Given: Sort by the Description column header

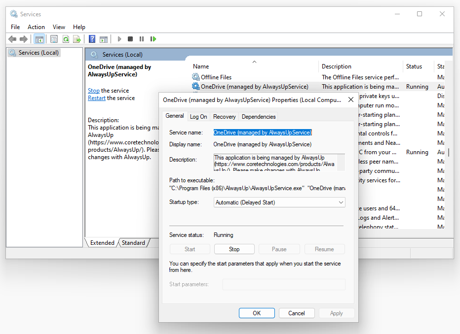Looking at the screenshot, I should click(x=361, y=67).
